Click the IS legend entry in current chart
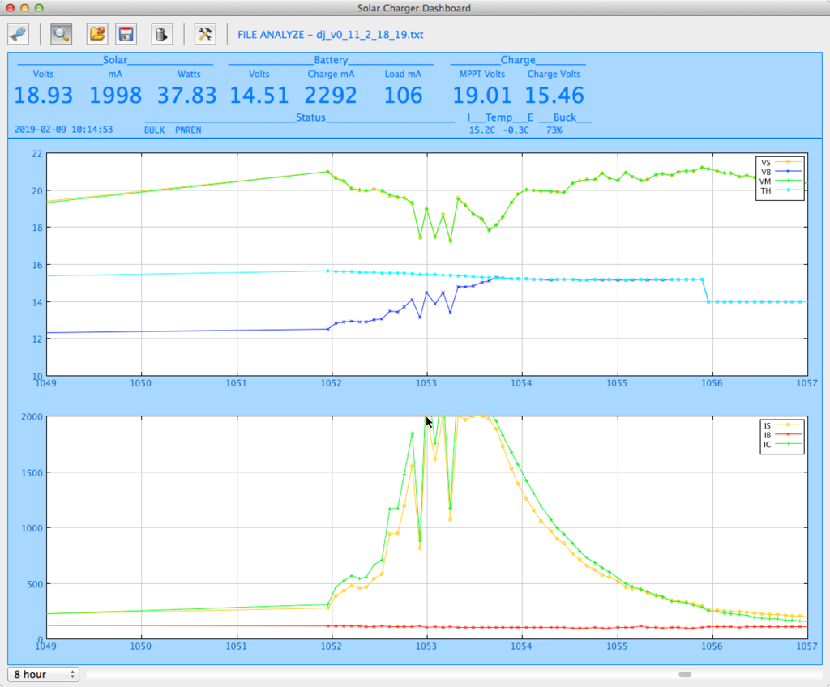830x687 pixels. point(782,425)
